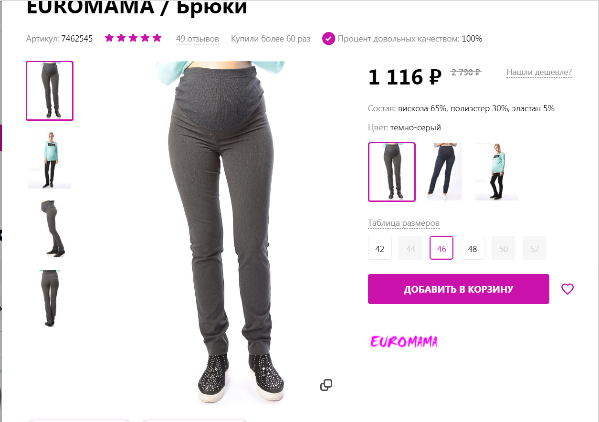This screenshot has width=599, height=422.
Task: Select size 46
Action: pyautogui.click(x=441, y=248)
